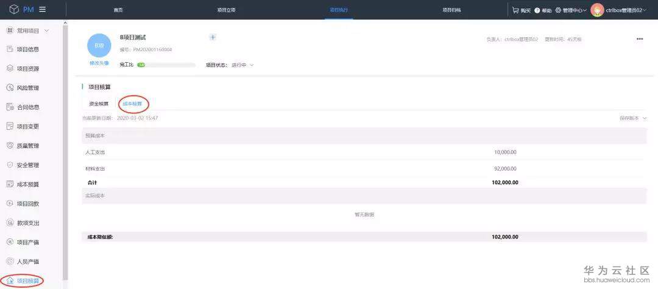
Task: Click the help question mark icon
Action: 537,10
